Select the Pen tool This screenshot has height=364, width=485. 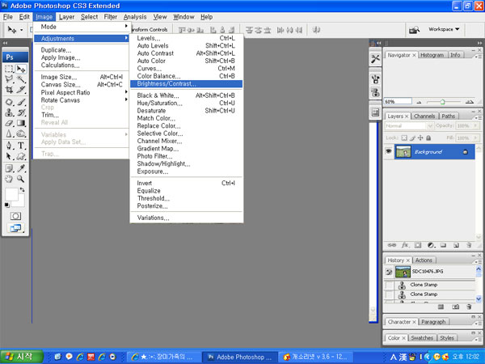[9, 146]
